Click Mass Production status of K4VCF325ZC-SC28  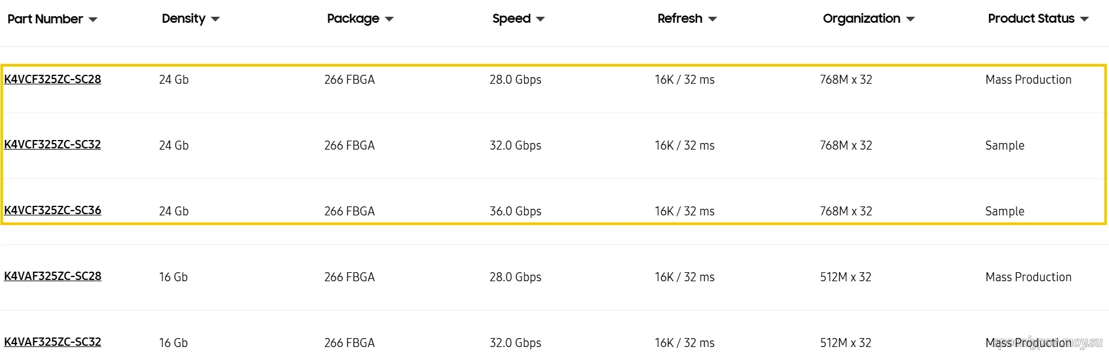[x=1028, y=80]
